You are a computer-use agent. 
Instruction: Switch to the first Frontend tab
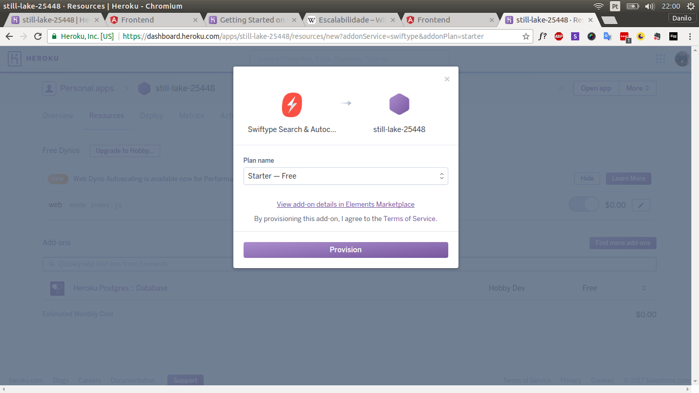[x=154, y=20]
